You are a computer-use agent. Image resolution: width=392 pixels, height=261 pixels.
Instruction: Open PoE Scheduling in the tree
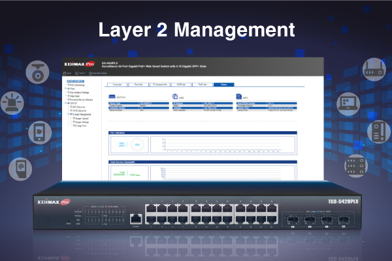pos(77,85)
